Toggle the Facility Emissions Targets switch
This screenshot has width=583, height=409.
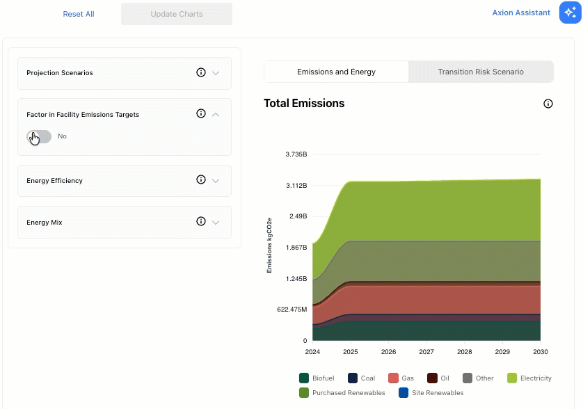(x=39, y=136)
